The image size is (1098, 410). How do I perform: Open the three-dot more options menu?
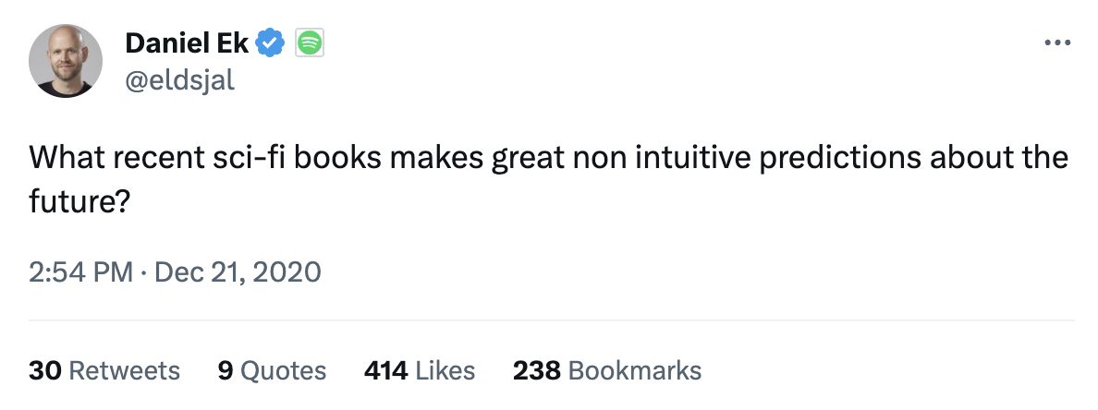point(1055,42)
